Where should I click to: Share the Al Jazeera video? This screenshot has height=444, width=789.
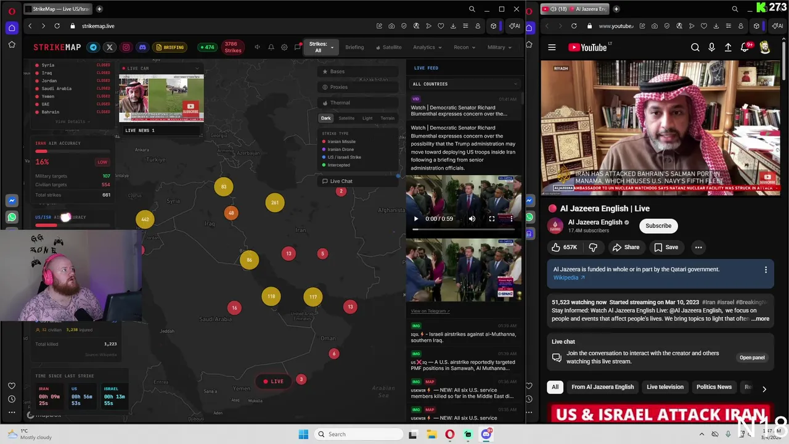coord(626,247)
